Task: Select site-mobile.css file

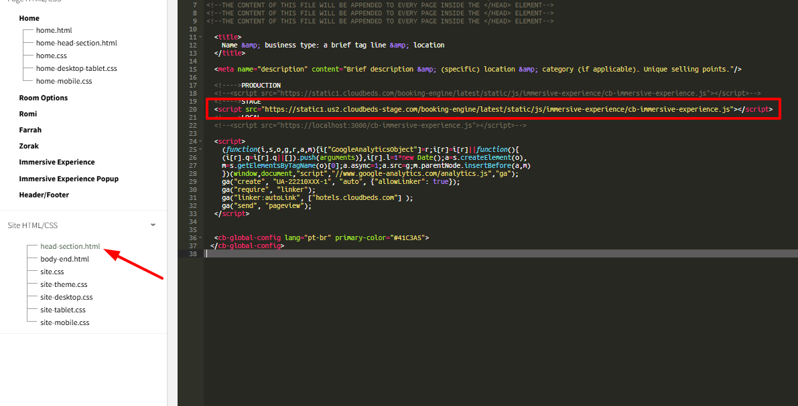Action: click(x=64, y=322)
